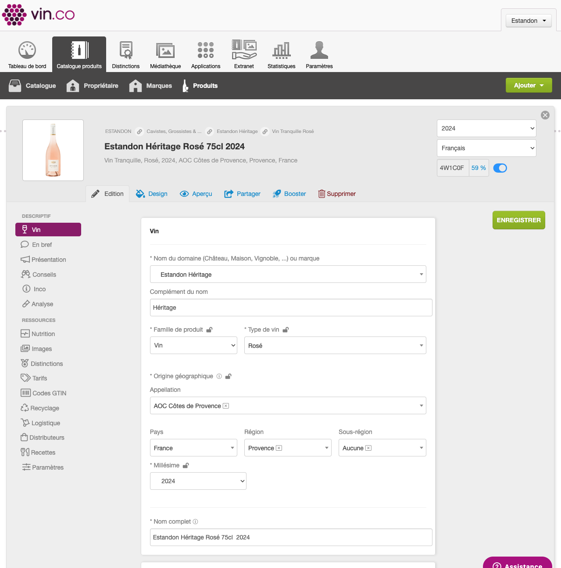This screenshot has width=561, height=568.
Task: Click the lock icon next to Millésime
Action: [x=186, y=466]
